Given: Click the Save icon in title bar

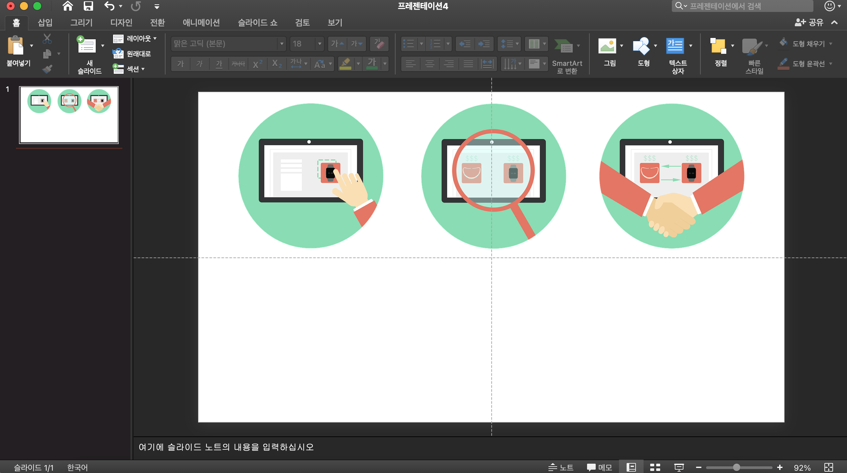Looking at the screenshot, I should [x=88, y=6].
